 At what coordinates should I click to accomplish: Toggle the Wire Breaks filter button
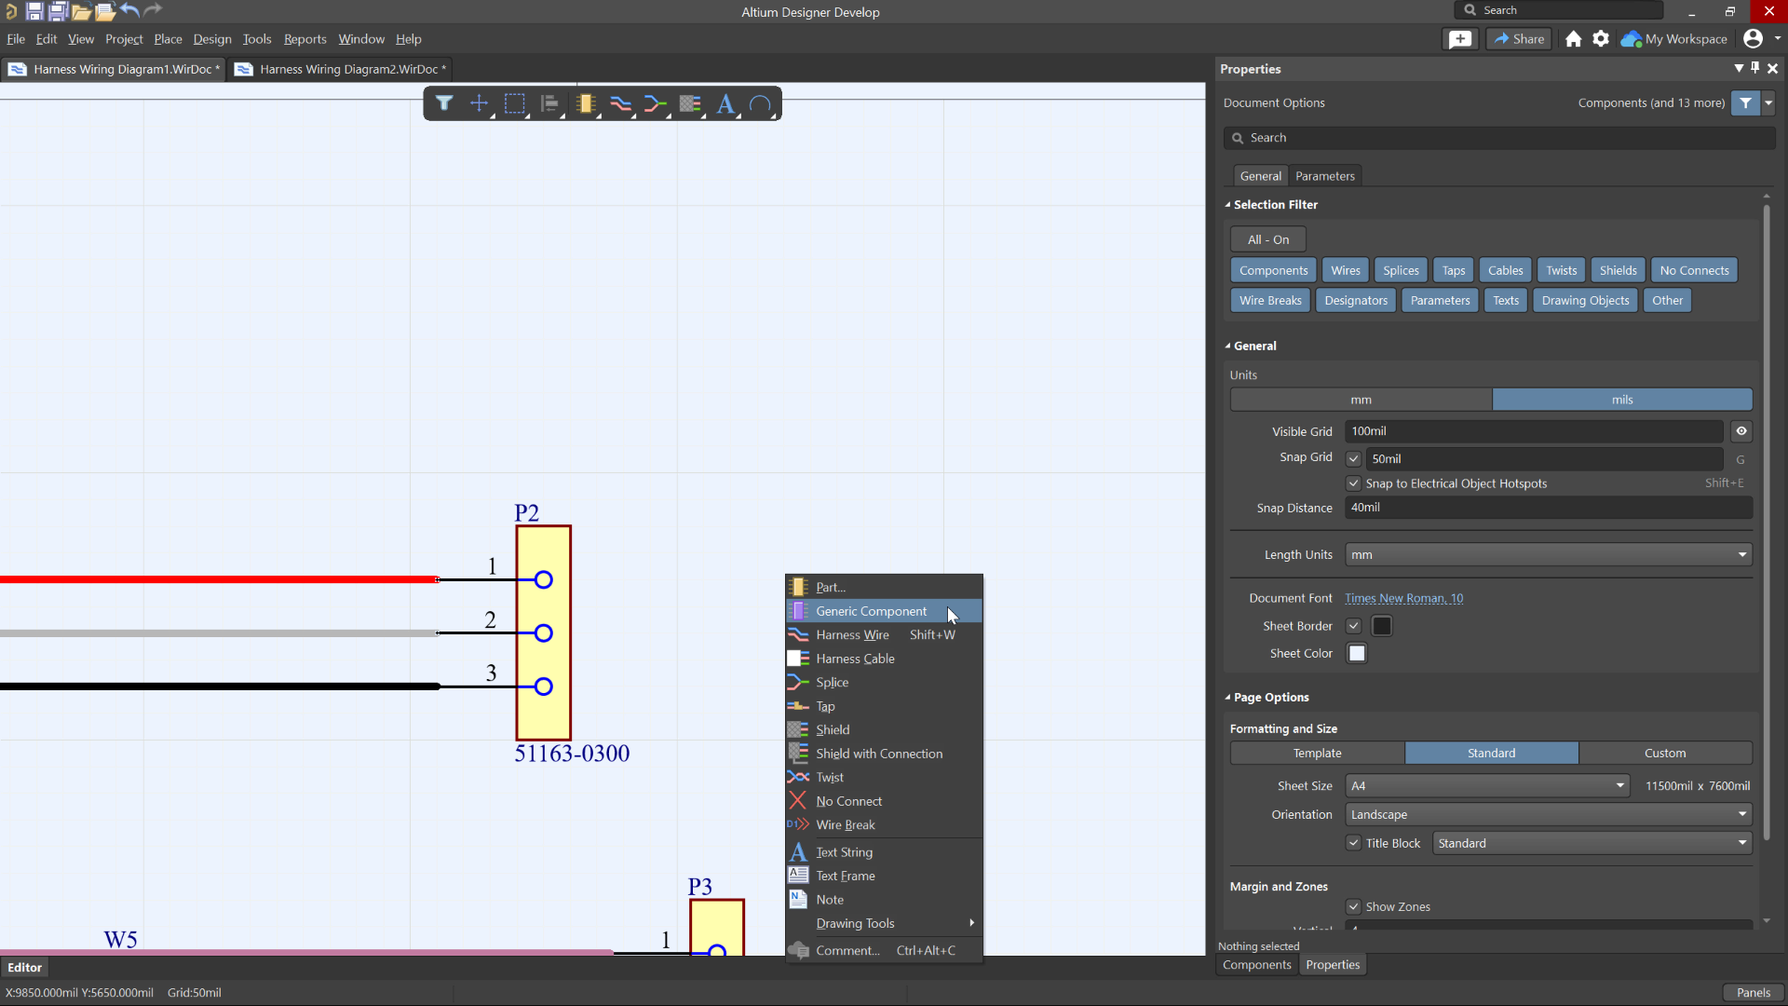click(x=1270, y=301)
